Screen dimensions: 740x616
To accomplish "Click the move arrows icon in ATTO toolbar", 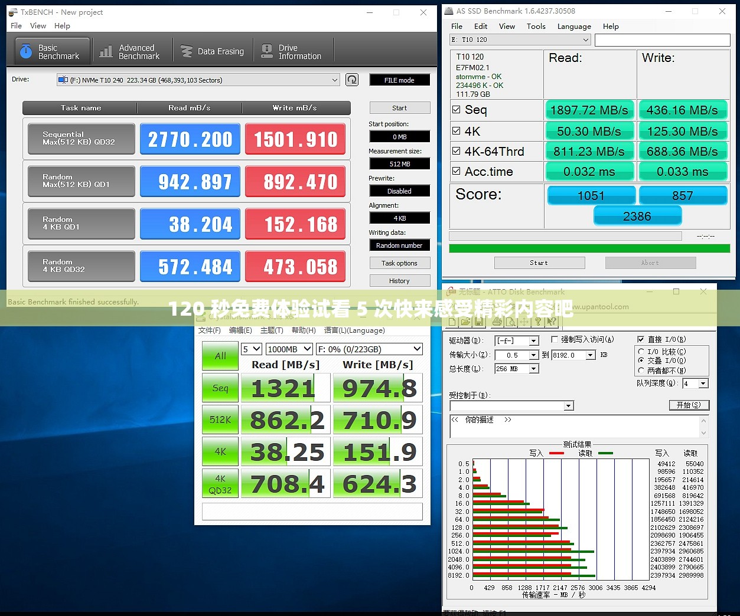I will click(x=524, y=322).
